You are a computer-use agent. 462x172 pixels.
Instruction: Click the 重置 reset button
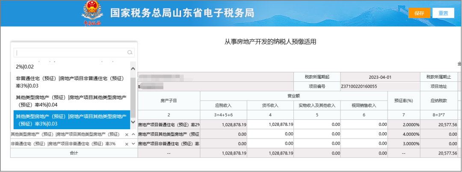(x=443, y=13)
